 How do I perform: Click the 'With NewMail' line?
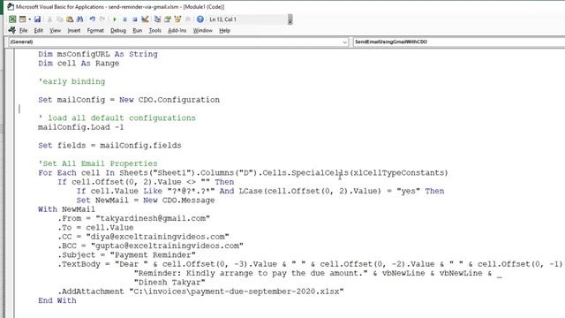point(67,209)
